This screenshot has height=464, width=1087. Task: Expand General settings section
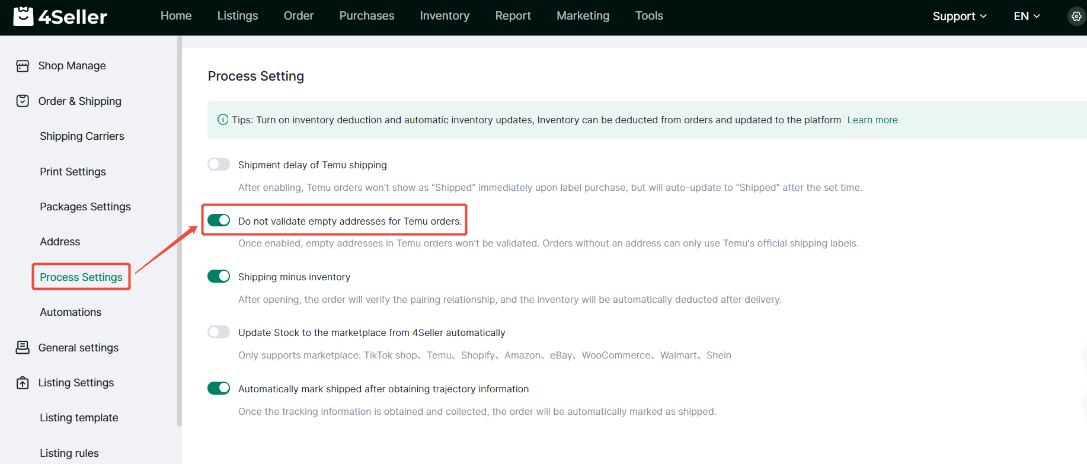(x=78, y=348)
